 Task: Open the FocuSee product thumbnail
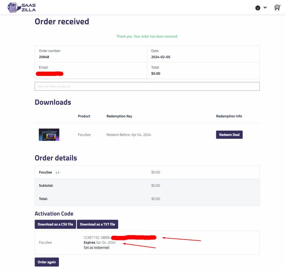pos(49,135)
